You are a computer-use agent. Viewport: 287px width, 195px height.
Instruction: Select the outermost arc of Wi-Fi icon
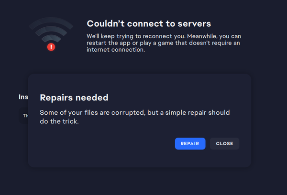click(x=51, y=21)
